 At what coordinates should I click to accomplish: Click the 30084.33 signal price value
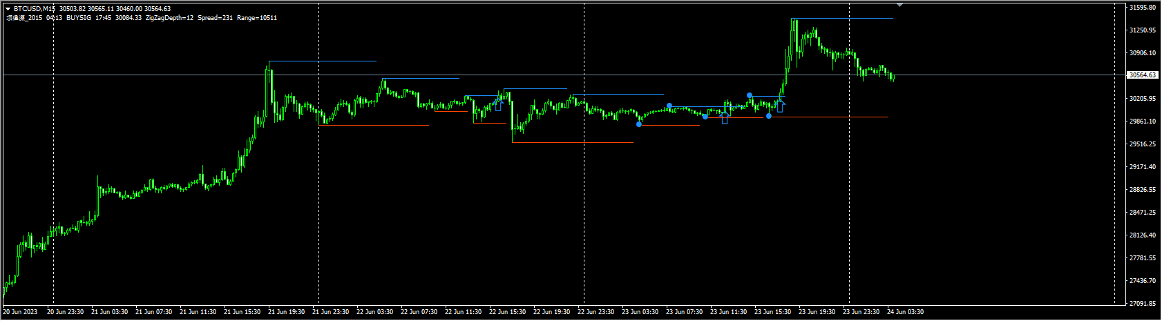click(128, 18)
